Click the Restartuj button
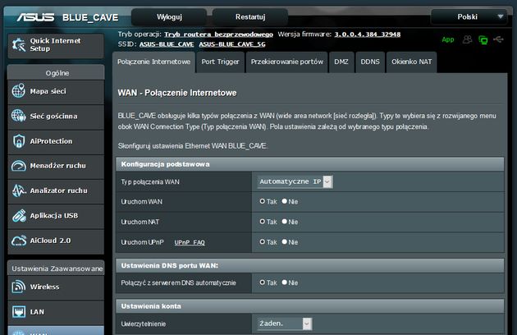The width and height of the screenshot is (517, 335). pyautogui.click(x=250, y=17)
